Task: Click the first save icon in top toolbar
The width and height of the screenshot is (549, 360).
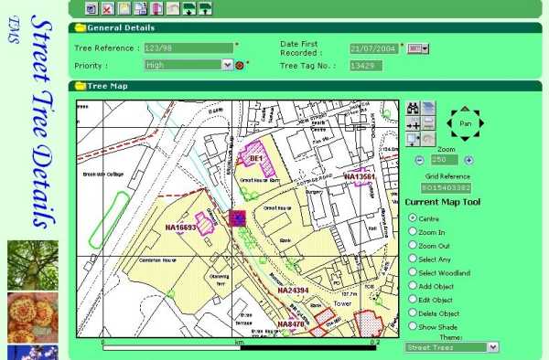Action: [91, 8]
